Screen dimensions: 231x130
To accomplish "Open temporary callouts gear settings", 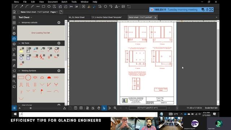I will point(59,22).
